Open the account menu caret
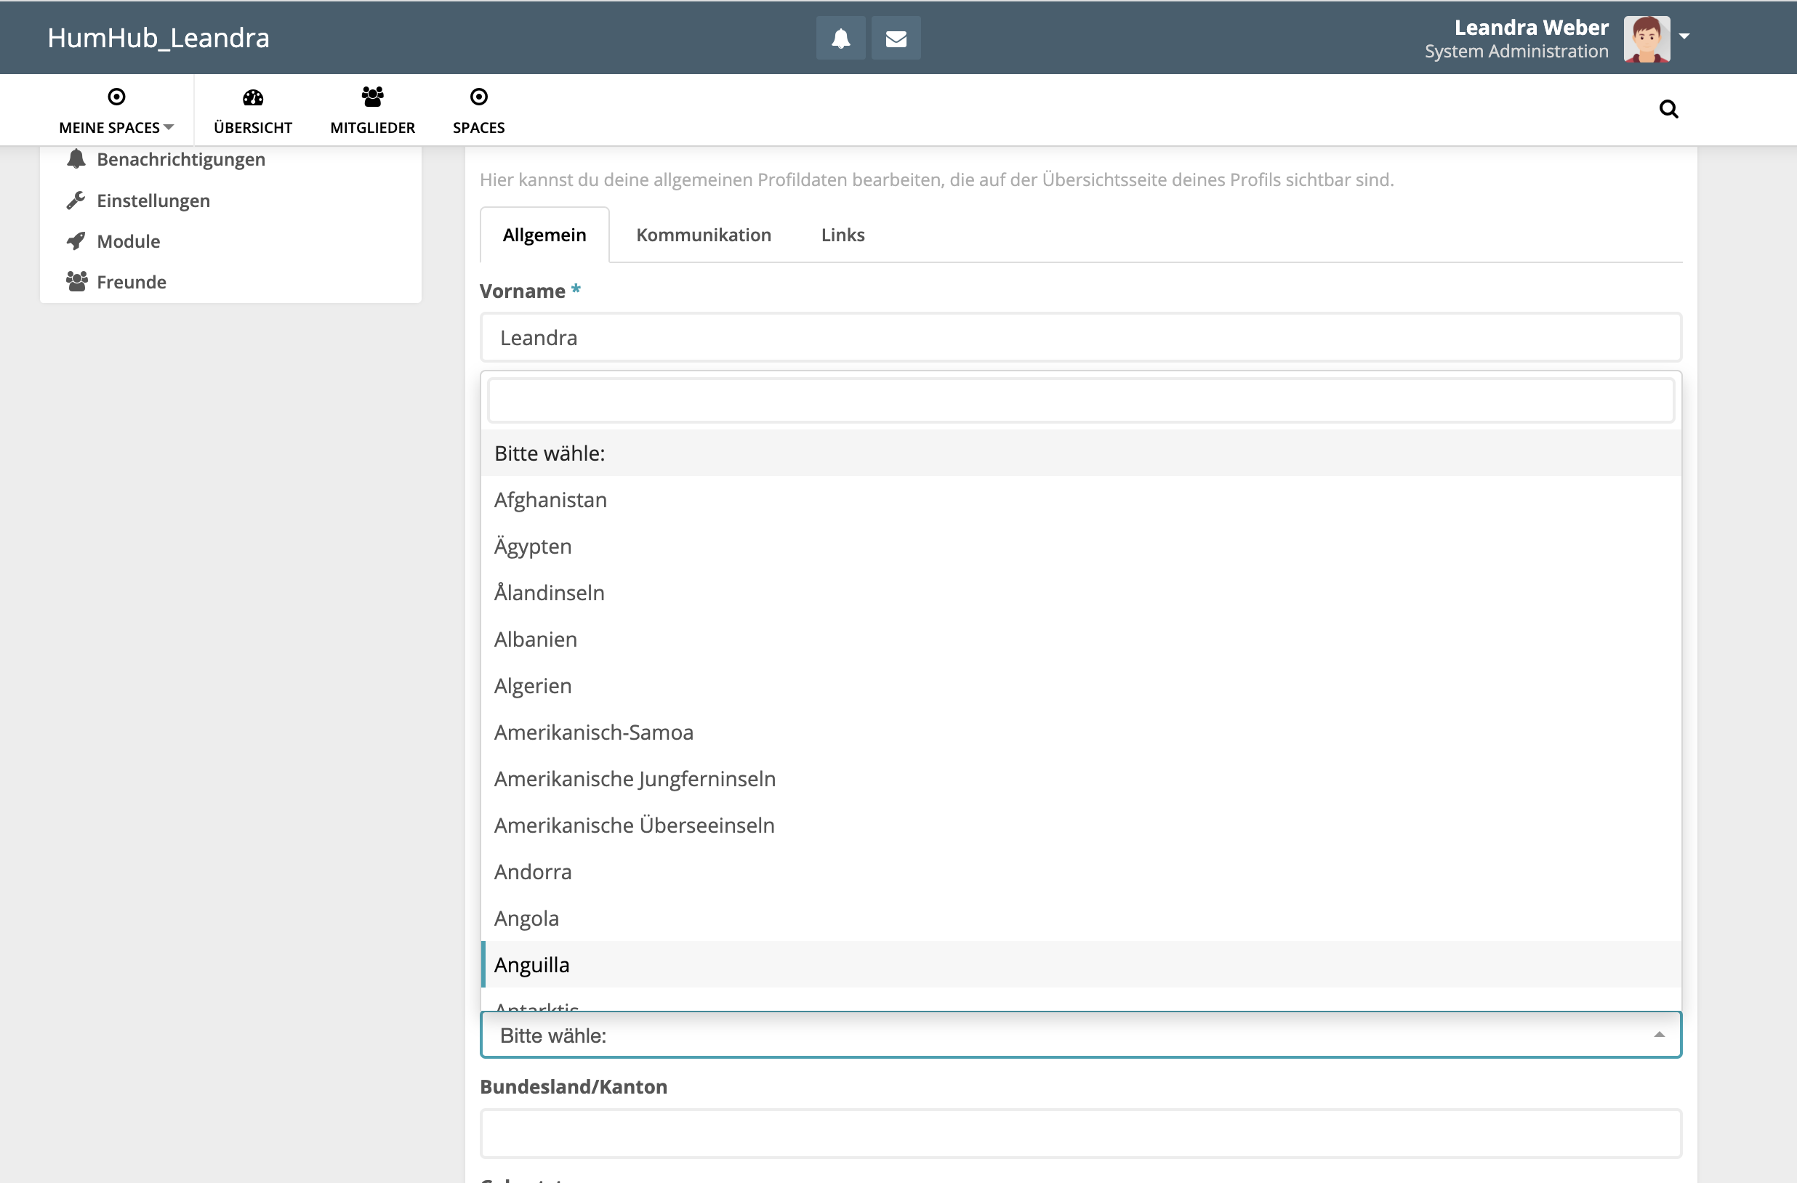Viewport: 1797px width, 1183px height. pyautogui.click(x=1684, y=36)
